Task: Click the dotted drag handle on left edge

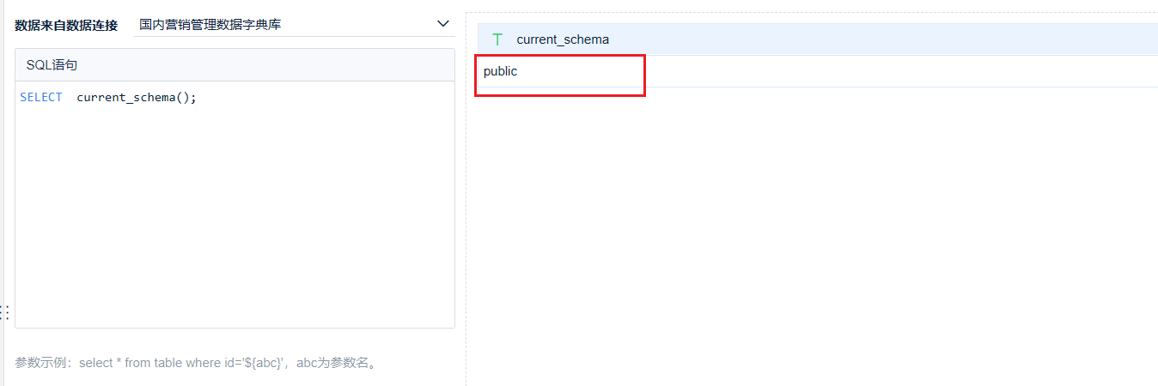Action: pos(4,312)
